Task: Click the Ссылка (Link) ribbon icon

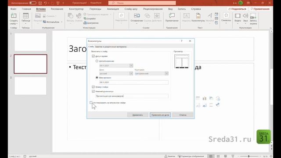Action: click(x=148, y=16)
